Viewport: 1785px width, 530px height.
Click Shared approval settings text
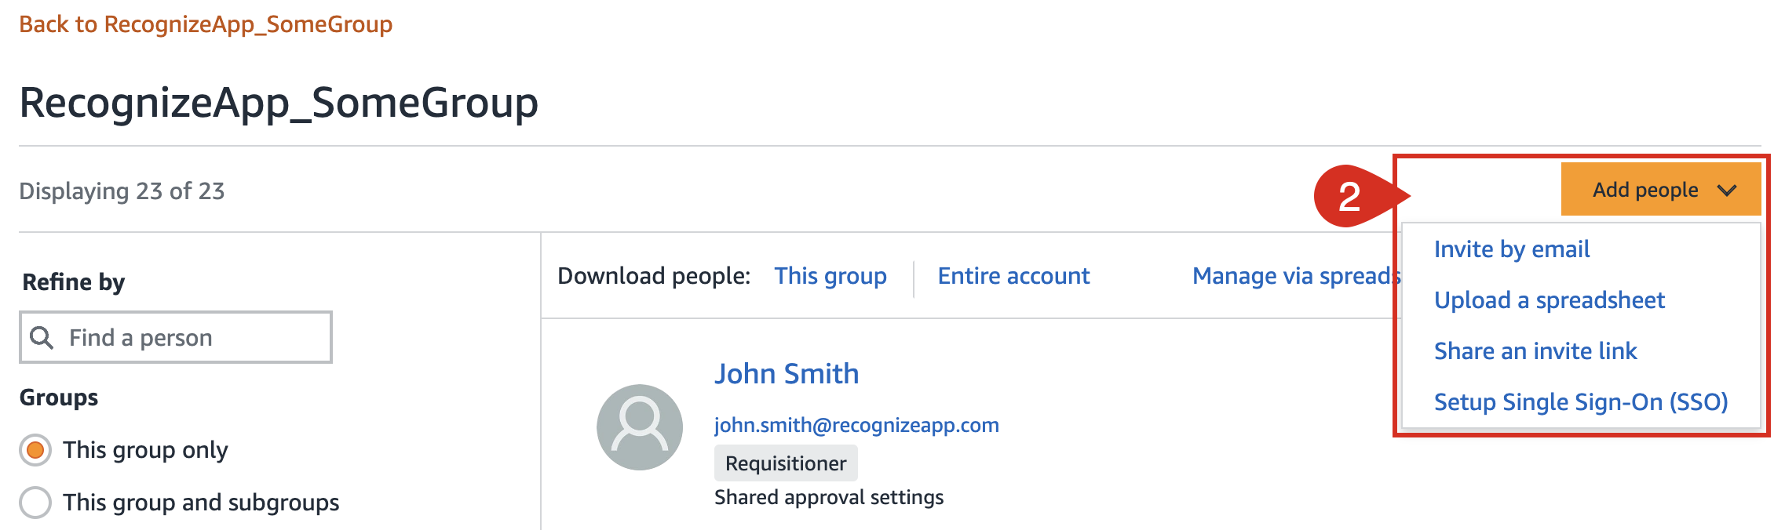tap(829, 498)
